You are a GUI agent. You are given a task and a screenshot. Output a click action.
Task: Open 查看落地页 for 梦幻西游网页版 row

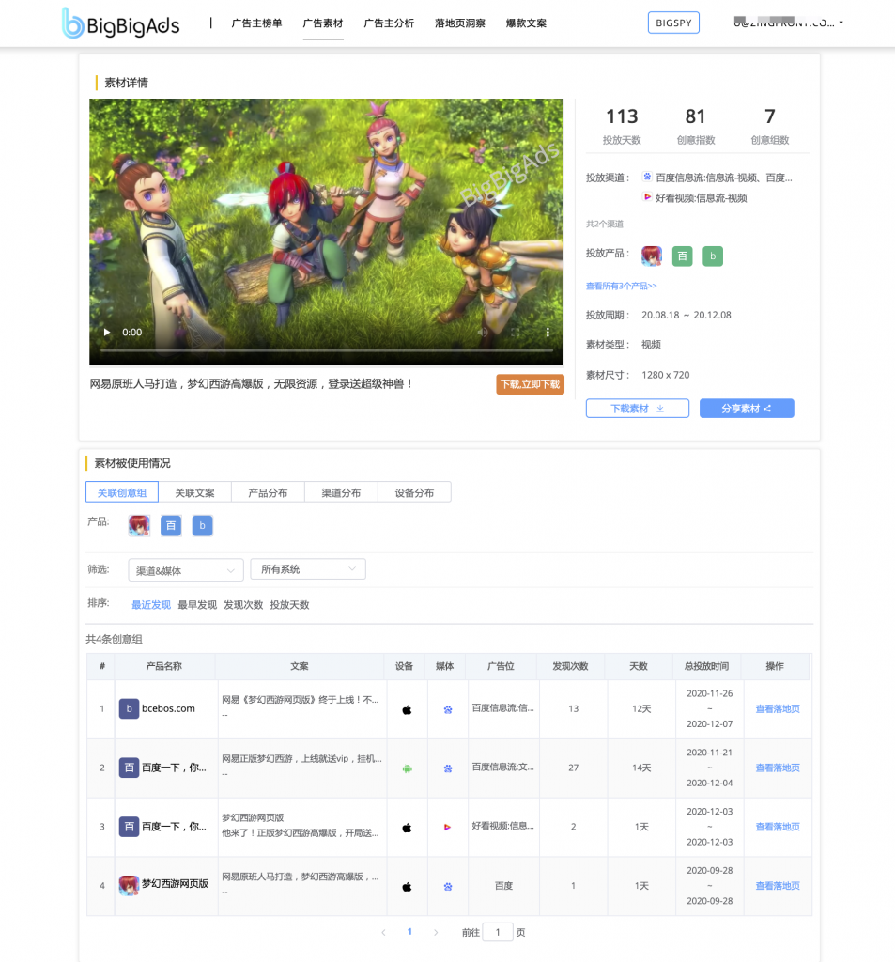(x=778, y=885)
